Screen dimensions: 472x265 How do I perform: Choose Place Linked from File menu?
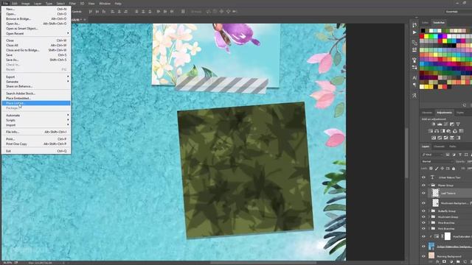pyautogui.click(x=36, y=103)
